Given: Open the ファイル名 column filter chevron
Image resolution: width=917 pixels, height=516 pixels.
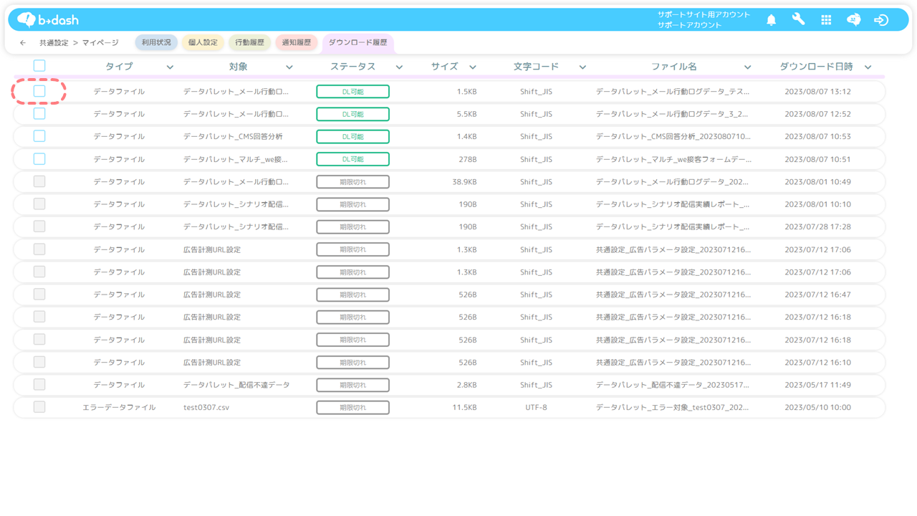Looking at the screenshot, I should click(747, 67).
